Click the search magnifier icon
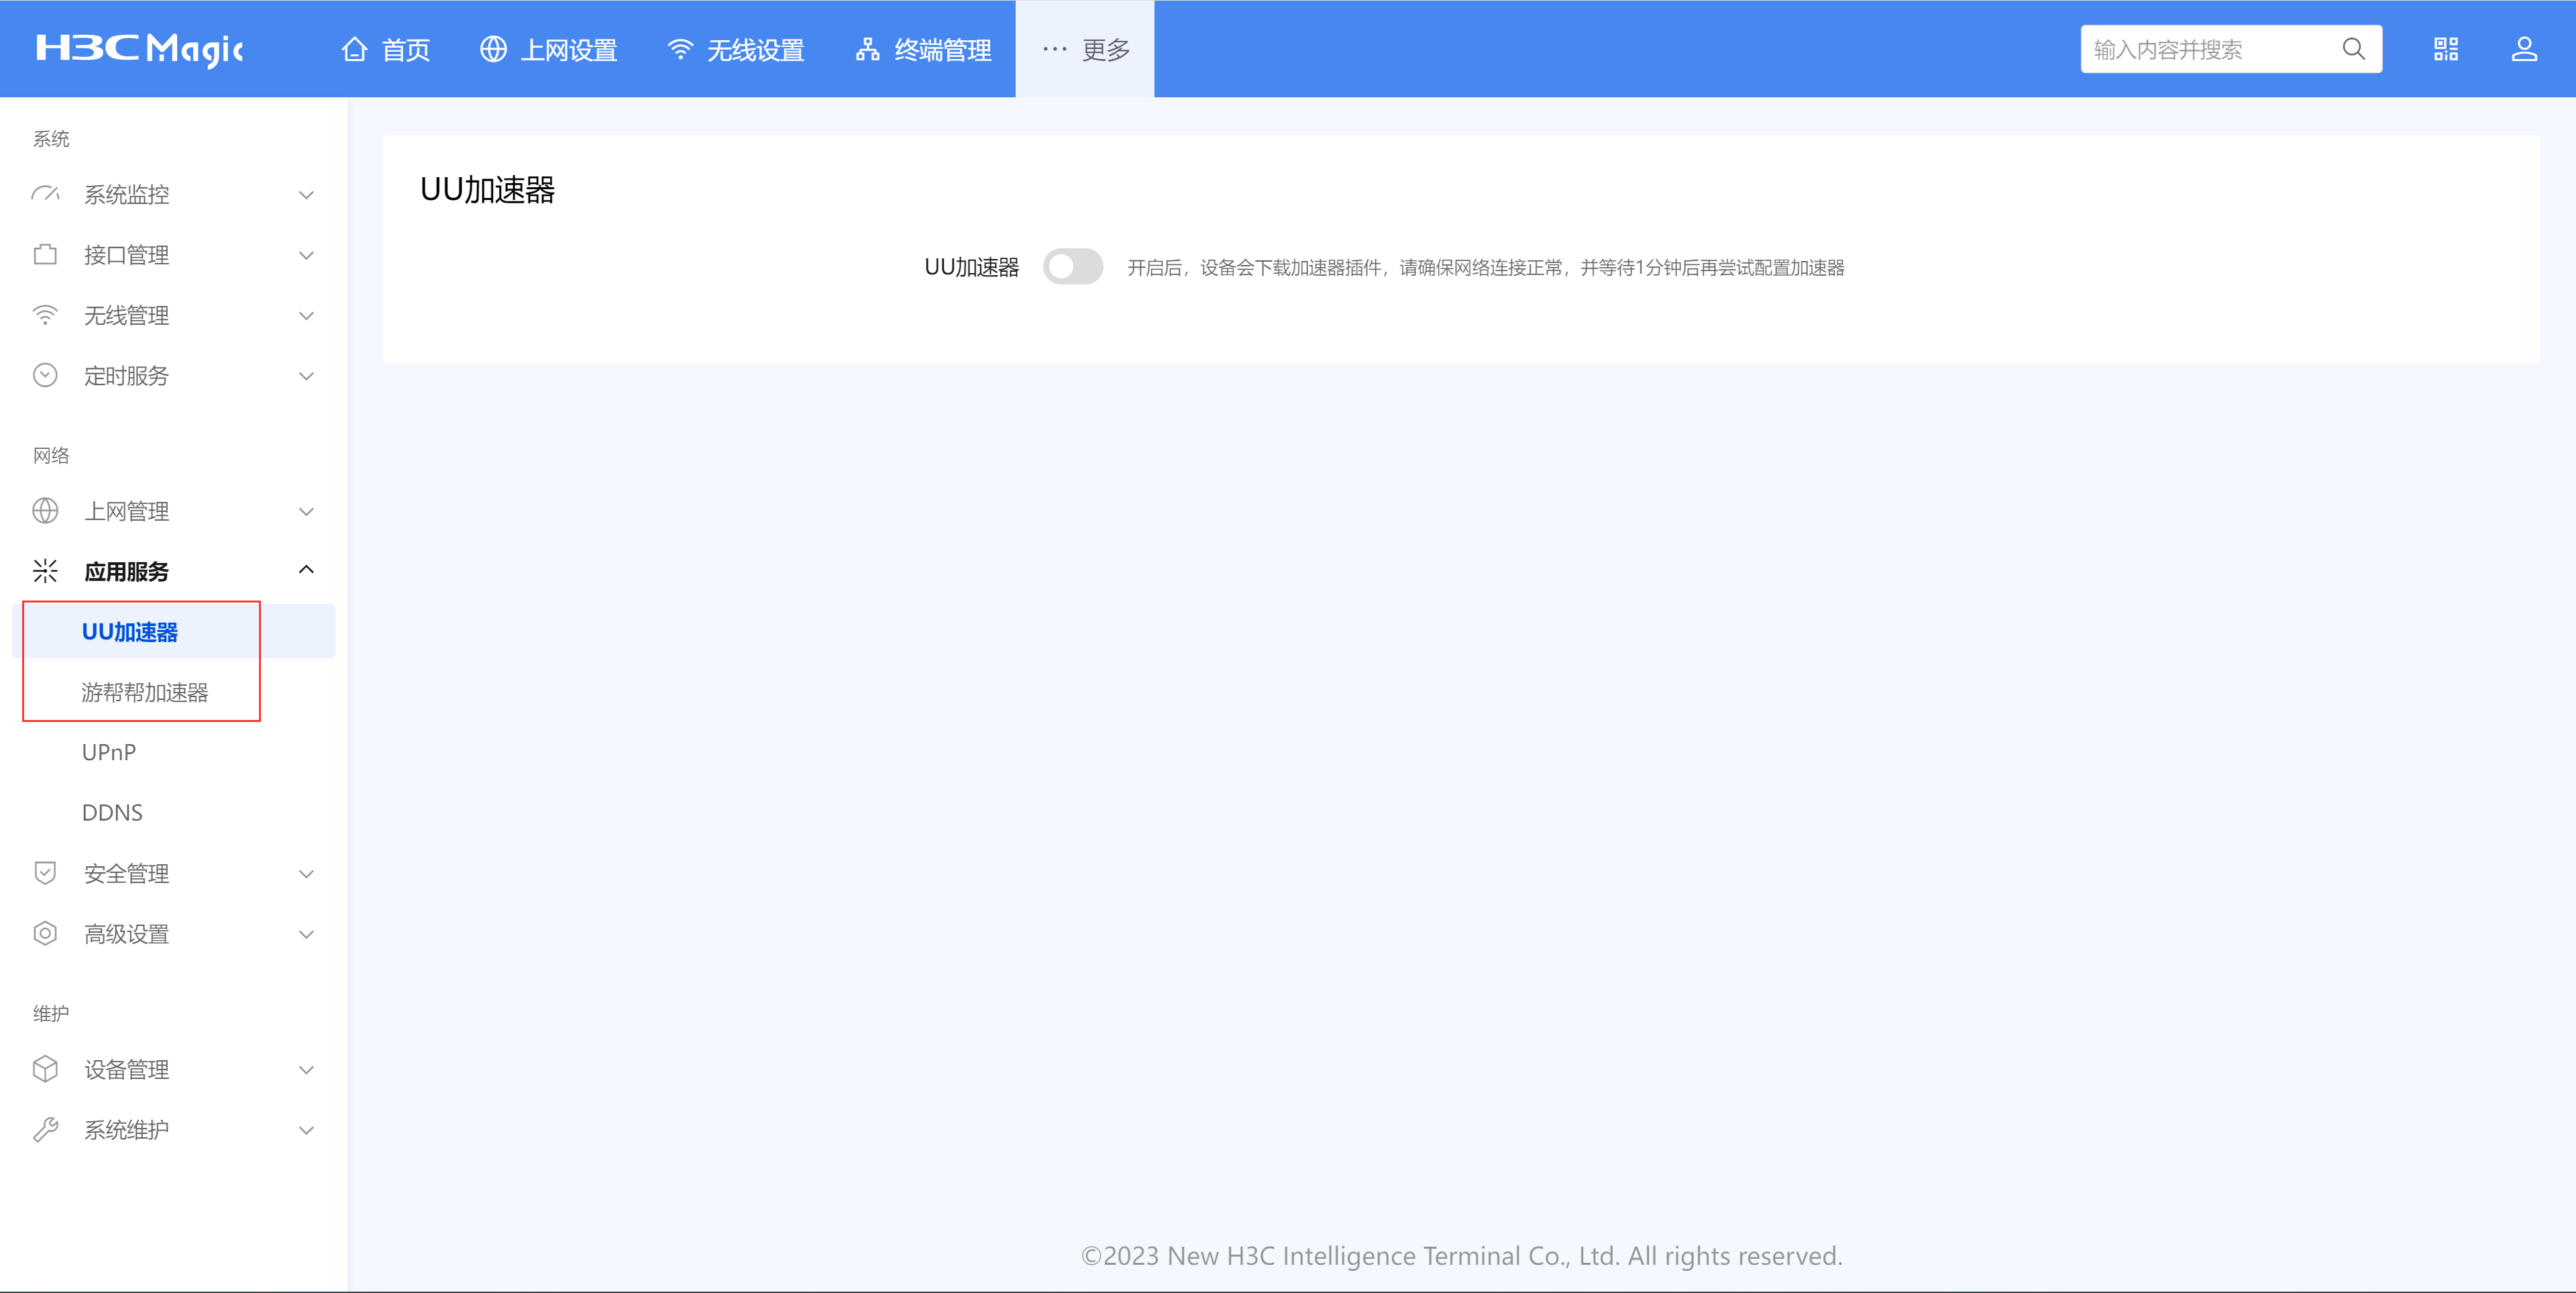Image resolution: width=2576 pixels, height=1293 pixels. tap(2354, 49)
